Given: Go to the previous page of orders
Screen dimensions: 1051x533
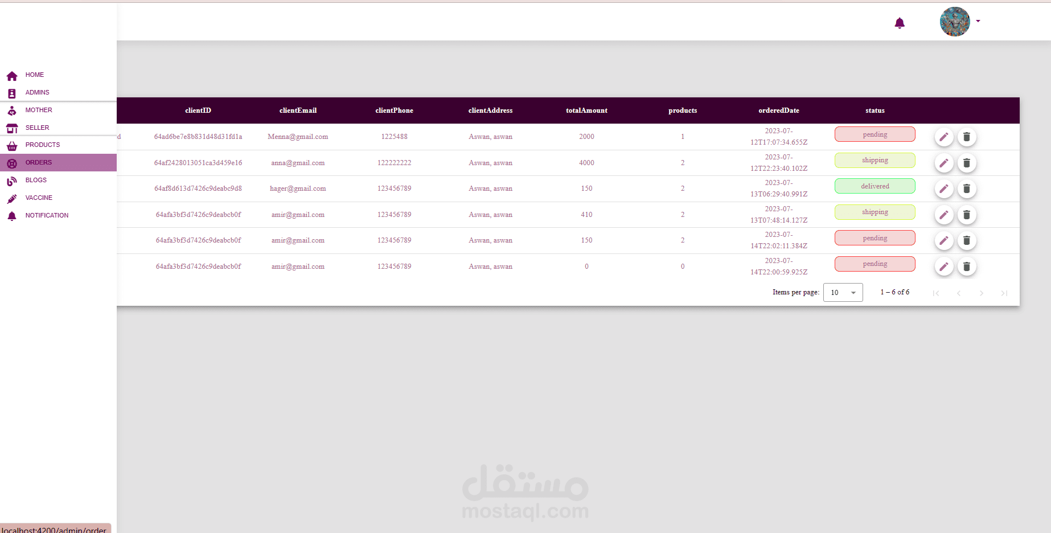Looking at the screenshot, I should tap(959, 293).
